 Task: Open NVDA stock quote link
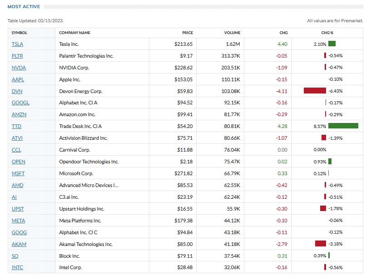pos(19,68)
